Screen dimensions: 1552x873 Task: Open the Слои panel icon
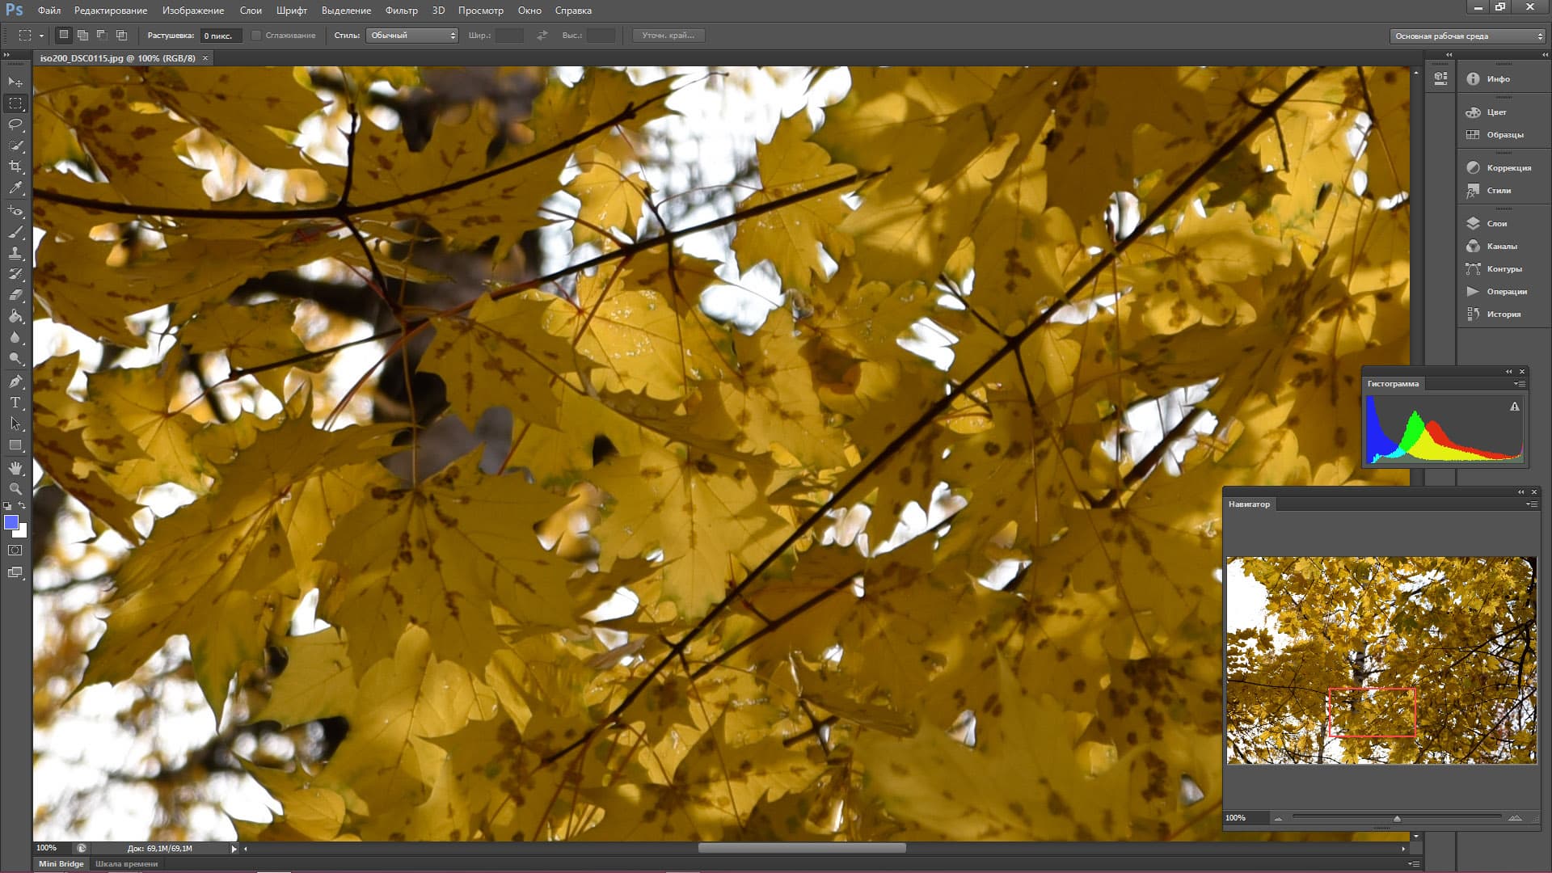click(x=1473, y=224)
